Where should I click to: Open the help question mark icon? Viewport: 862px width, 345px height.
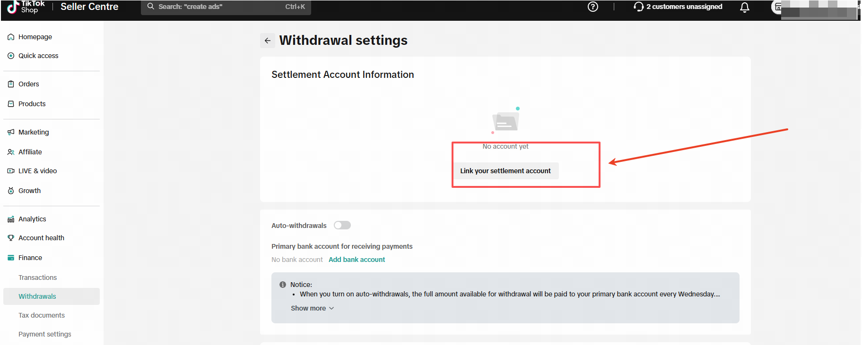click(x=593, y=7)
